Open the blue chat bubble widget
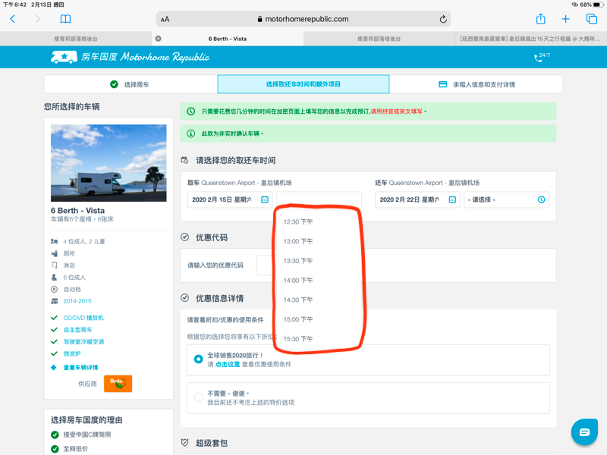Viewport: 607px width, 455px height. [584, 431]
